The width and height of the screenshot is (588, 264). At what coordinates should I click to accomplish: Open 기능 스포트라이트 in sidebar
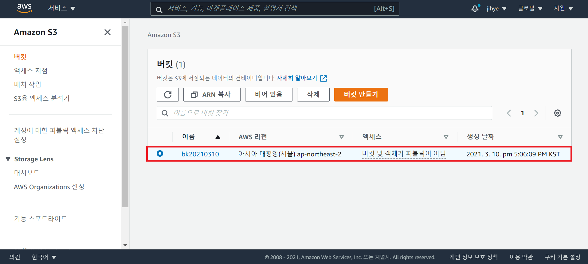tap(41, 219)
